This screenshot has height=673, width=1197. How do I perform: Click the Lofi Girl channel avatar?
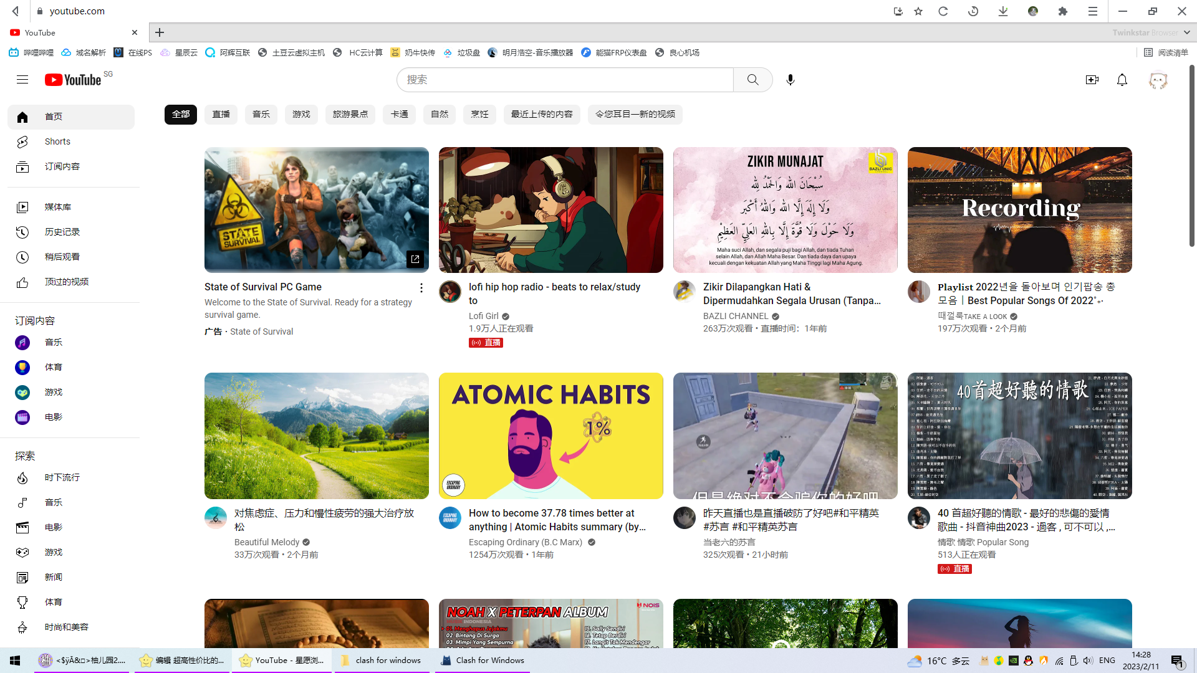tap(450, 291)
